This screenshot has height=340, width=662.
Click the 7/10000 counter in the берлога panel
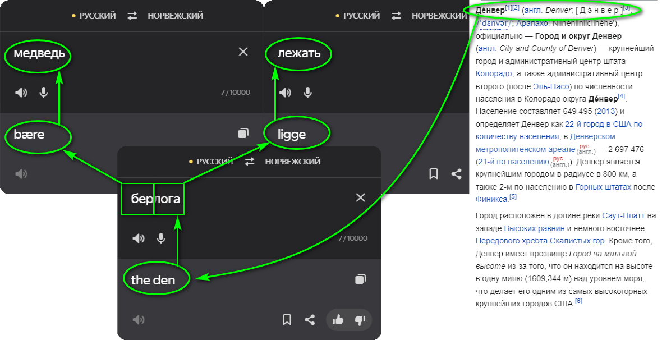[x=353, y=238]
